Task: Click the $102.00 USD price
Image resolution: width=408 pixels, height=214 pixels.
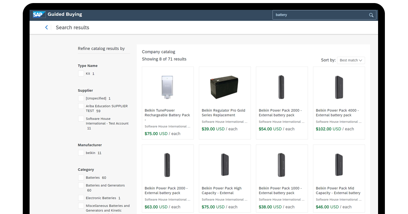Action: [x=328, y=129]
